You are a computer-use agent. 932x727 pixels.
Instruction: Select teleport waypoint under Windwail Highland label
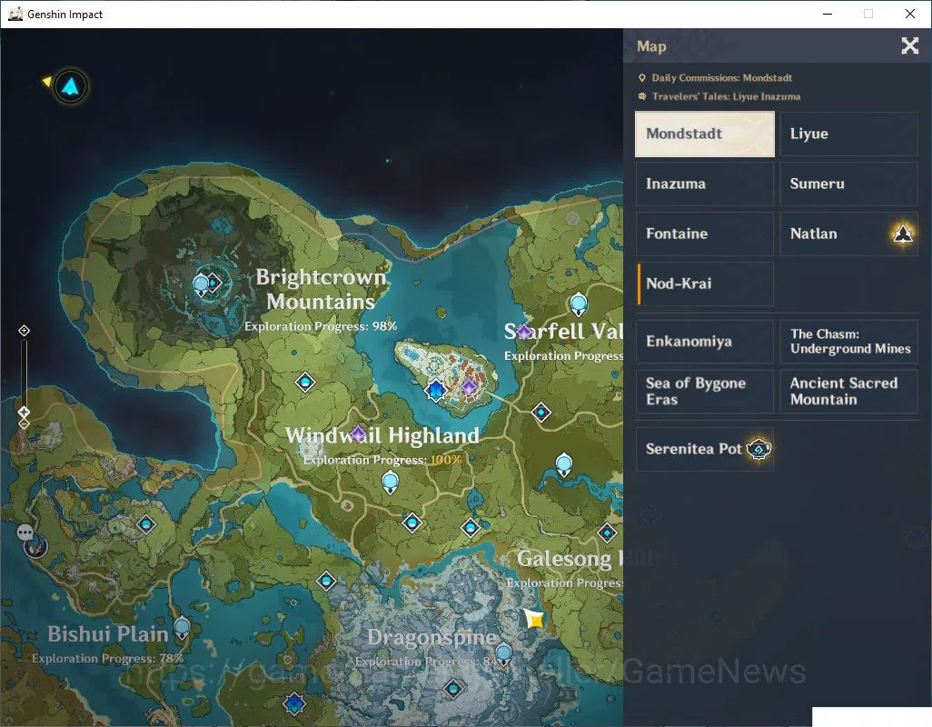[x=390, y=482]
